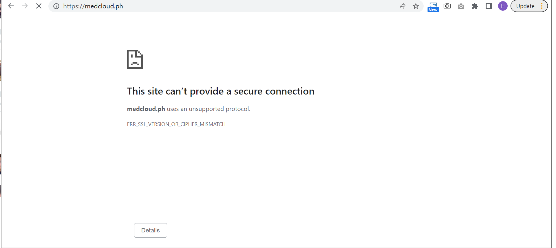Viewport: 556px width, 248px height.
Task: Open the extension with the New badge
Action: pos(433,7)
